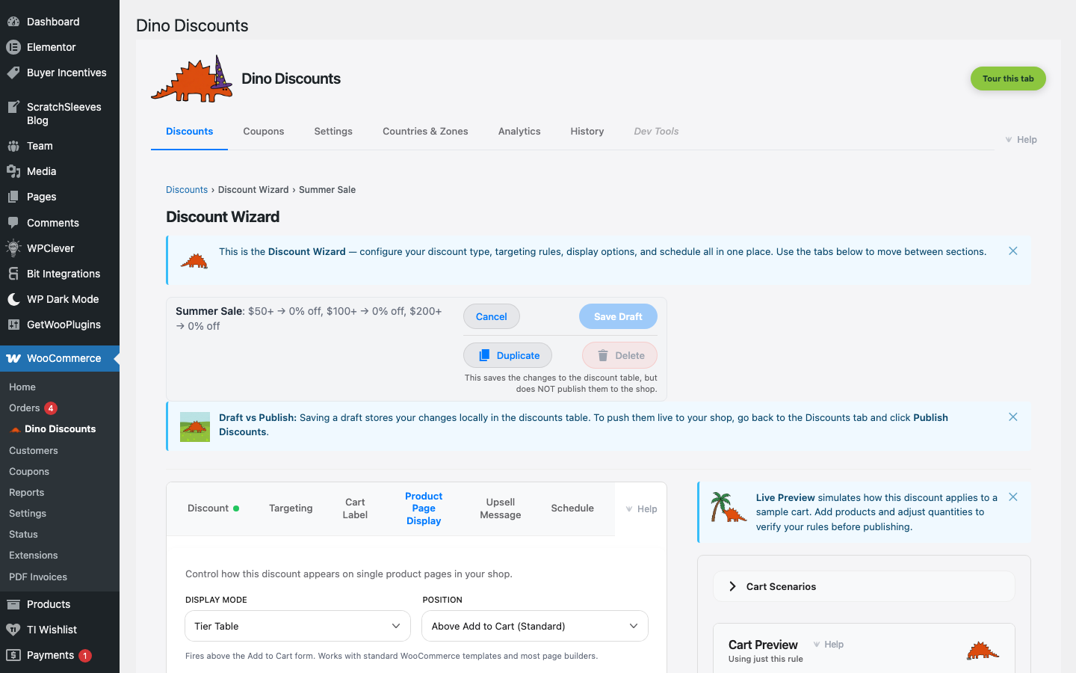
Task: Select the Discount wizard tab
Action: (x=213, y=508)
